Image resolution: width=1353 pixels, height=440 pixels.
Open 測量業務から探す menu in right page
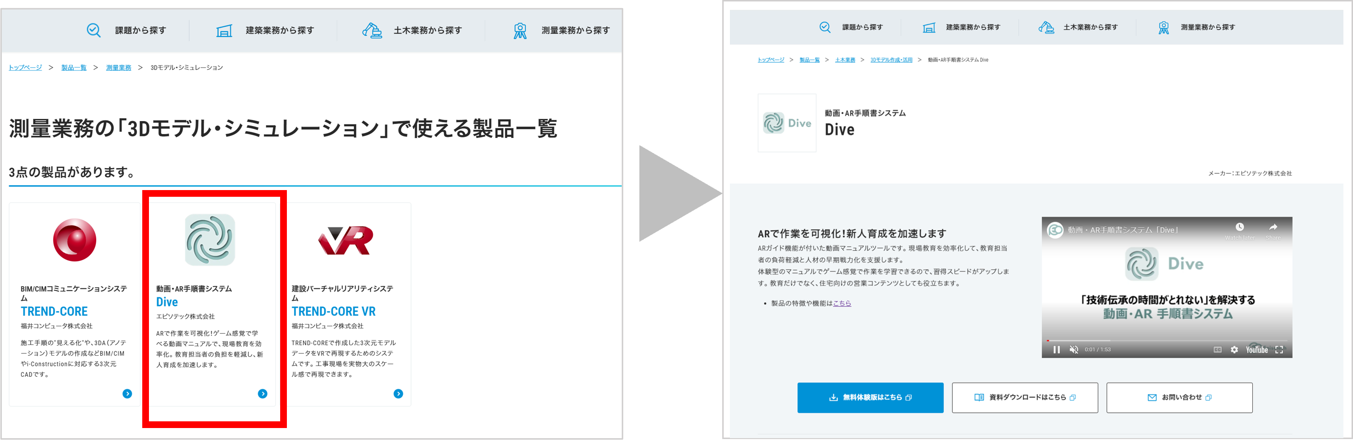(x=1208, y=27)
